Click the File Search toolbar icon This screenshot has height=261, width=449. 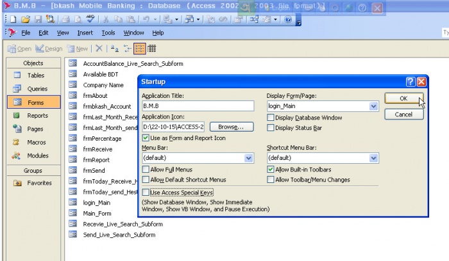(50, 19)
